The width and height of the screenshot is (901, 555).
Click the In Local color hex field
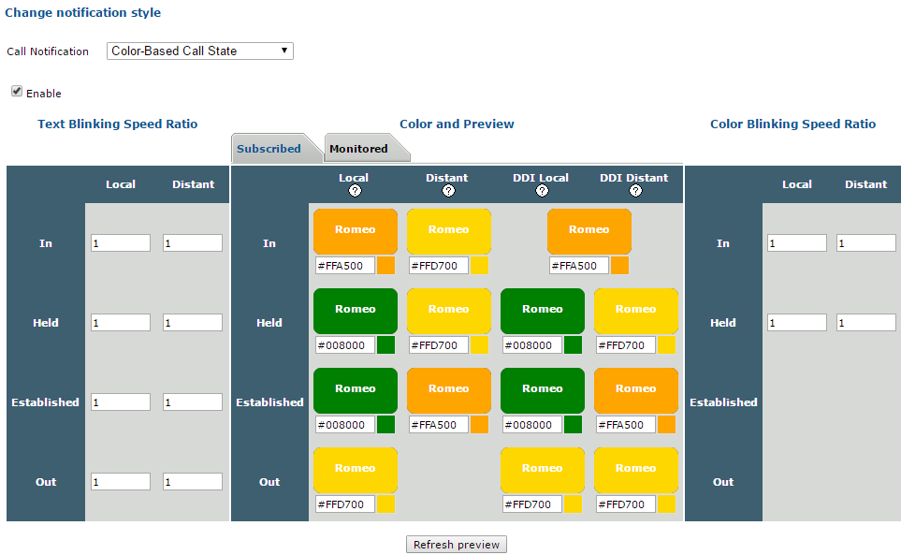click(344, 266)
